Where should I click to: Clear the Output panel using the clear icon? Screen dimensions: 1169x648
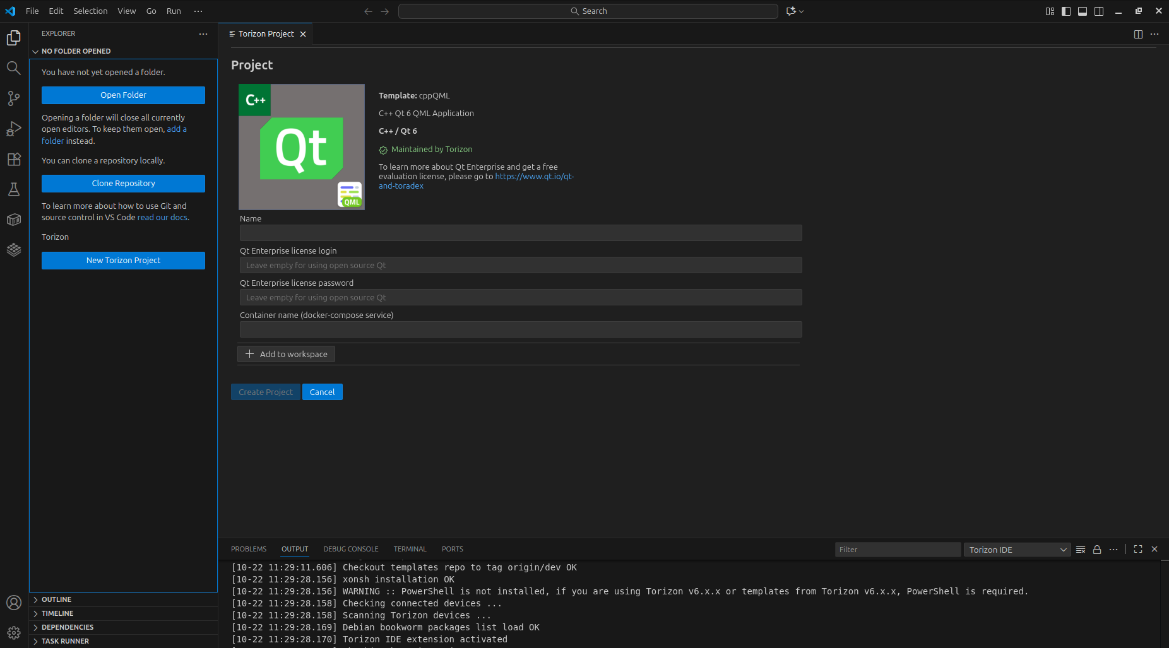[x=1080, y=549]
